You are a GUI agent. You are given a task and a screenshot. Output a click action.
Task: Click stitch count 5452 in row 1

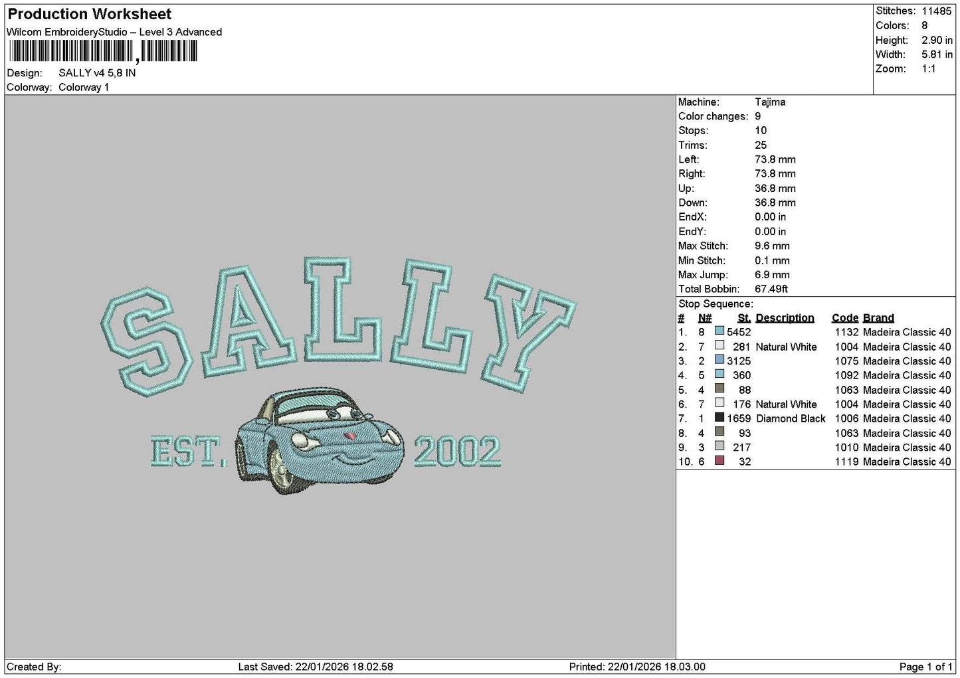(739, 332)
